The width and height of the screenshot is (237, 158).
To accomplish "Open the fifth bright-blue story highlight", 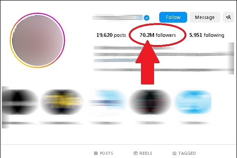I will pos(193,102).
